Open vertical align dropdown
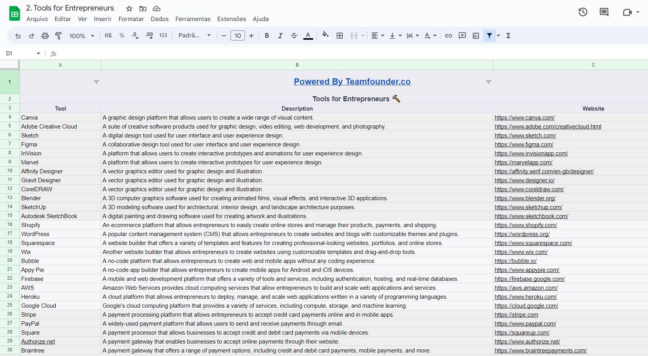Image resolution: width=648 pixels, height=356 pixels. point(395,36)
